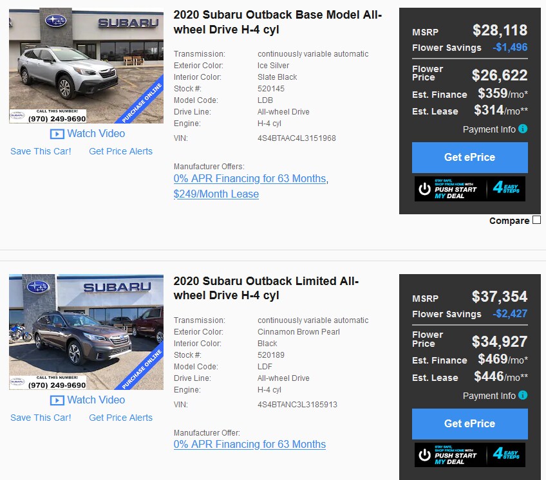Click Flower Savings amount -$2,427
546x480 pixels.
pos(510,313)
